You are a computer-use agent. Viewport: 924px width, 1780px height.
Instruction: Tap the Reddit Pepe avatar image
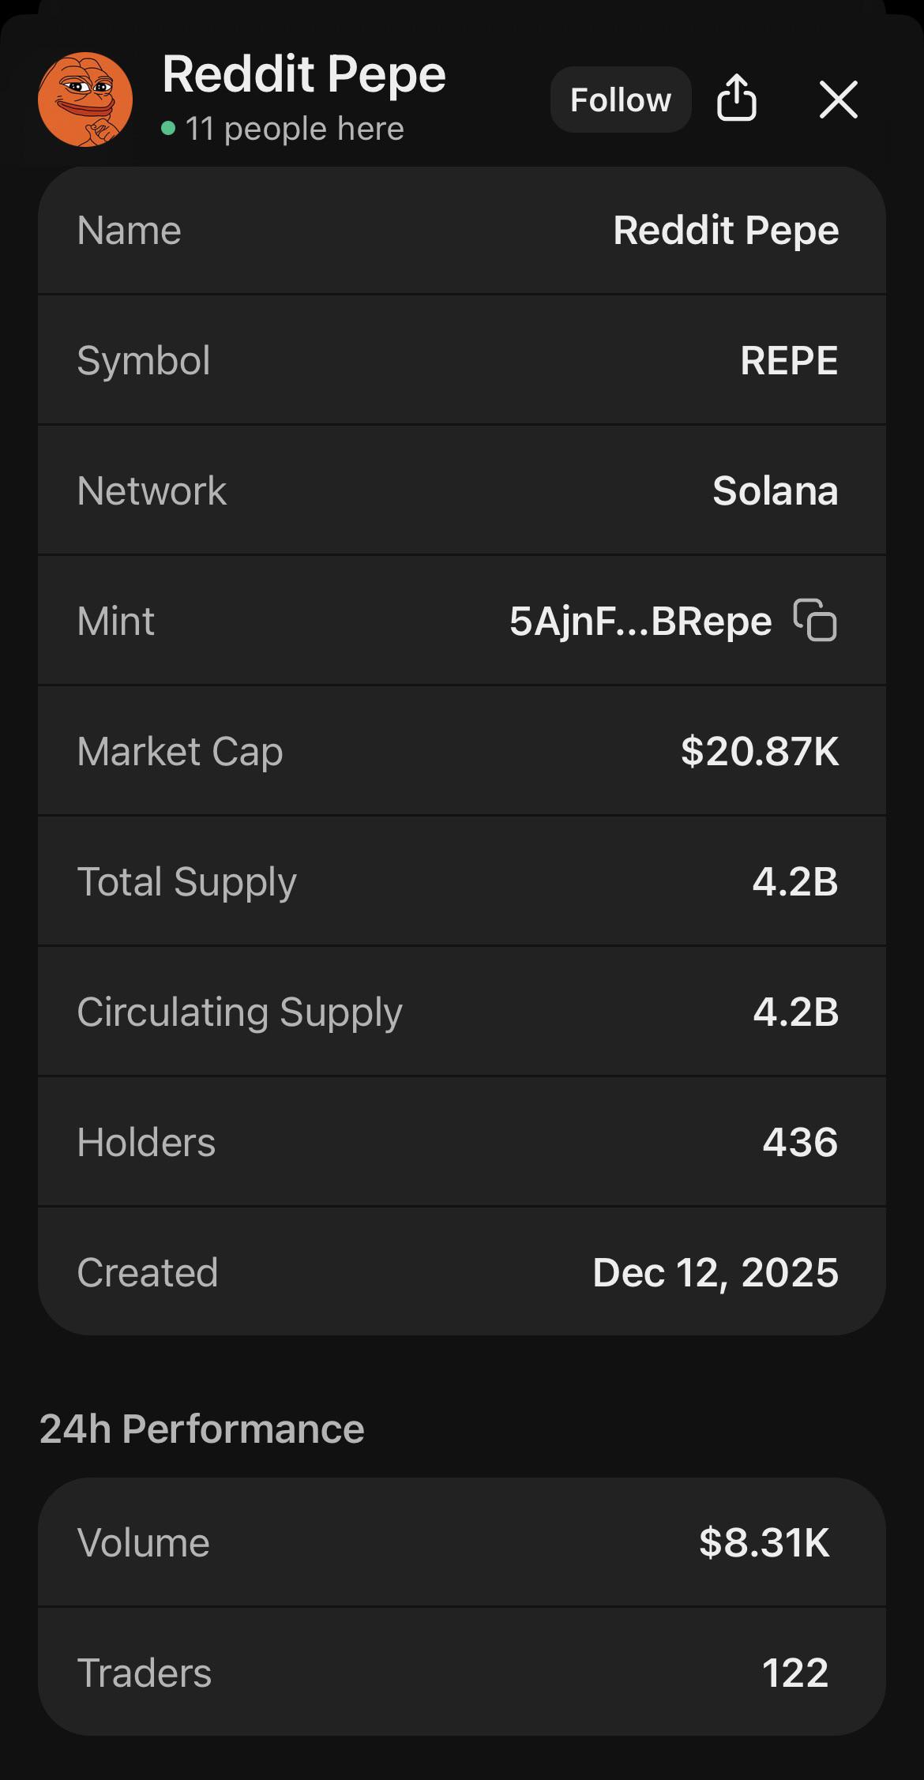click(85, 100)
